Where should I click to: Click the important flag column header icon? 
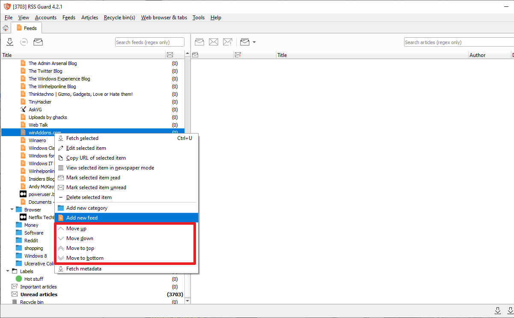238,55
